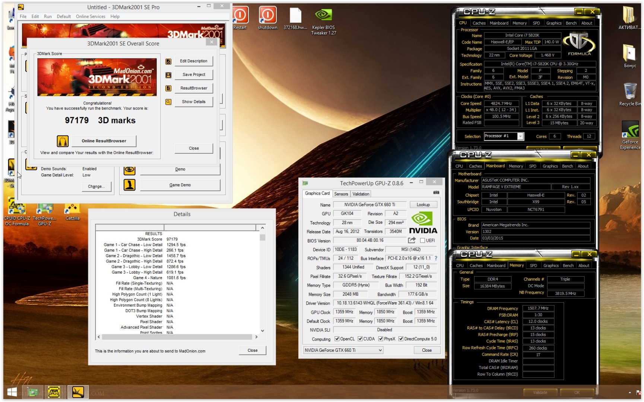Click scroll-up arrow in Details list
This screenshot has width=644, height=402.
click(x=263, y=228)
